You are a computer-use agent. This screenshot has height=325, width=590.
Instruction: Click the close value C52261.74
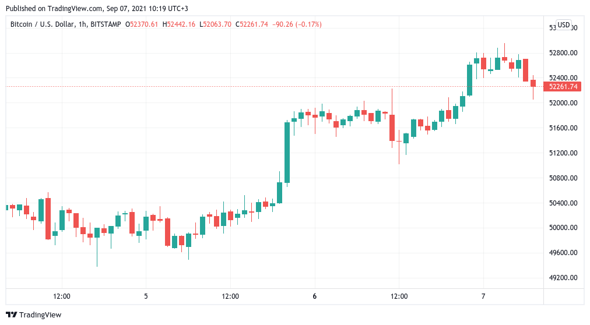click(251, 24)
